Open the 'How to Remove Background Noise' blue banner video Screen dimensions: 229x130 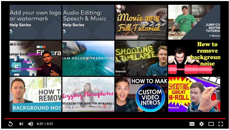[35, 94]
